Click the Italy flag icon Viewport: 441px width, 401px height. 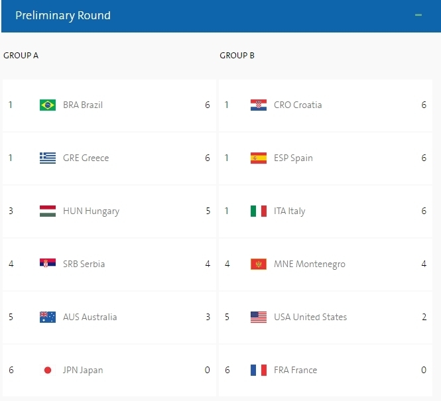click(x=259, y=211)
